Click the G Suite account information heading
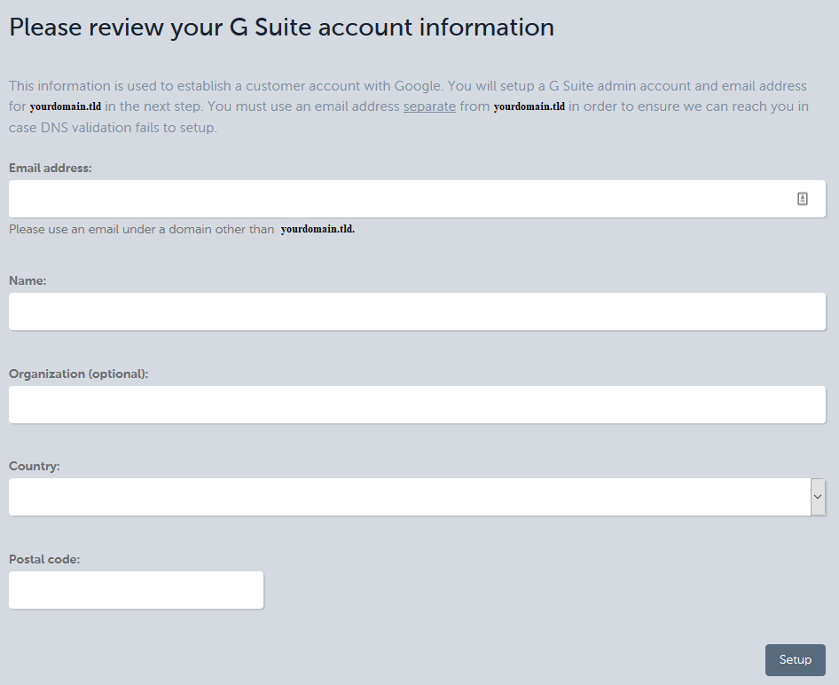The width and height of the screenshot is (839, 685). click(281, 28)
